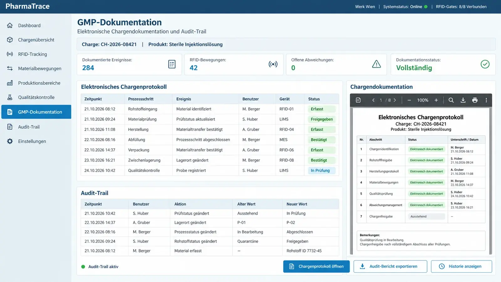Go to previous page in PDF viewer

click(373, 100)
